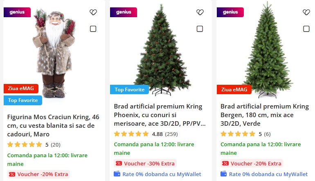Image resolution: width=315 pixels, height=181 pixels.
Task: Click the genius badge on Santa figurine
Action: tap(17, 12)
